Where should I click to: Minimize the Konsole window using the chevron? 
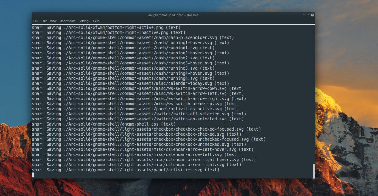(x=304, y=15)
